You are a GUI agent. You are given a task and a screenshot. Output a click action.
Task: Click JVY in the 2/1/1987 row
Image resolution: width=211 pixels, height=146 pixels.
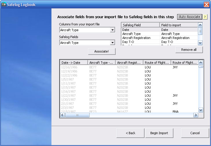coord(175,103)
